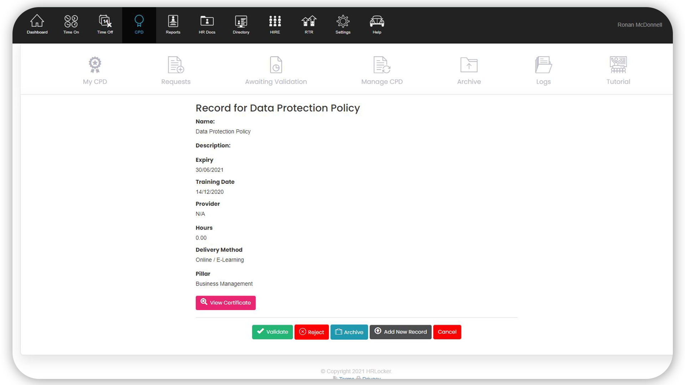Viewport: 685px width, 385px height.
Task: Cancel and leave the record
Action: pyautogui.click(x=447, y=332)
